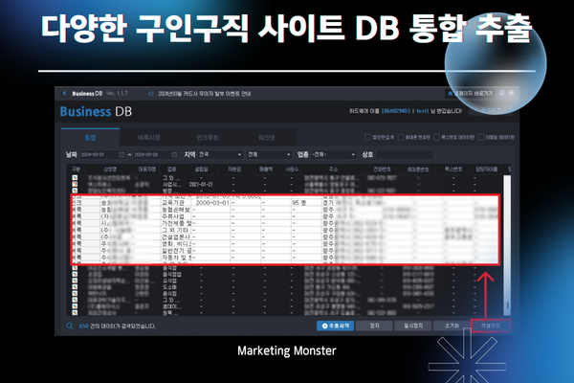Click the site icon of the 음식점업 row
574x383 pixels.
click(75, 274)
